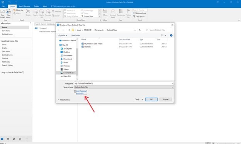Click the Categorize color grid icon
This screenshot has height=144, width=241.
[x=121, y=11]
